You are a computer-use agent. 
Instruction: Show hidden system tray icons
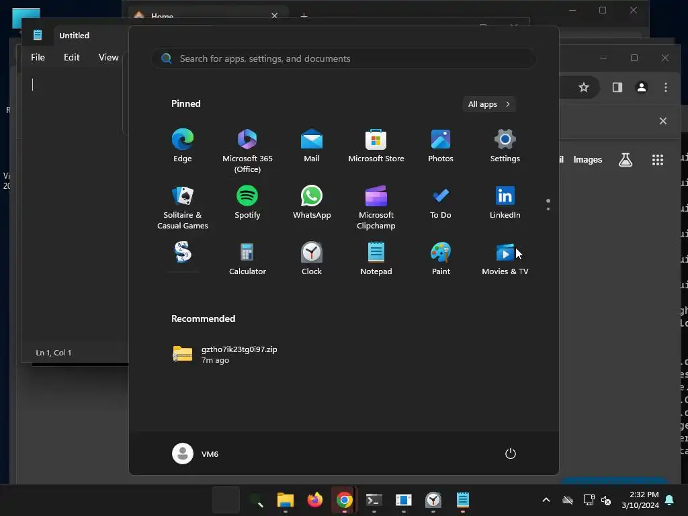coord(546,500)
